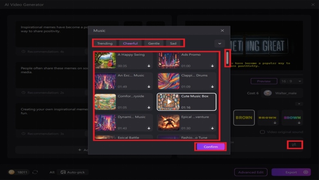Image resolution: width=319 pixels, height=180 pixels.
Task: Click download arrow for Epical ...venture
Action: (212, 128)
